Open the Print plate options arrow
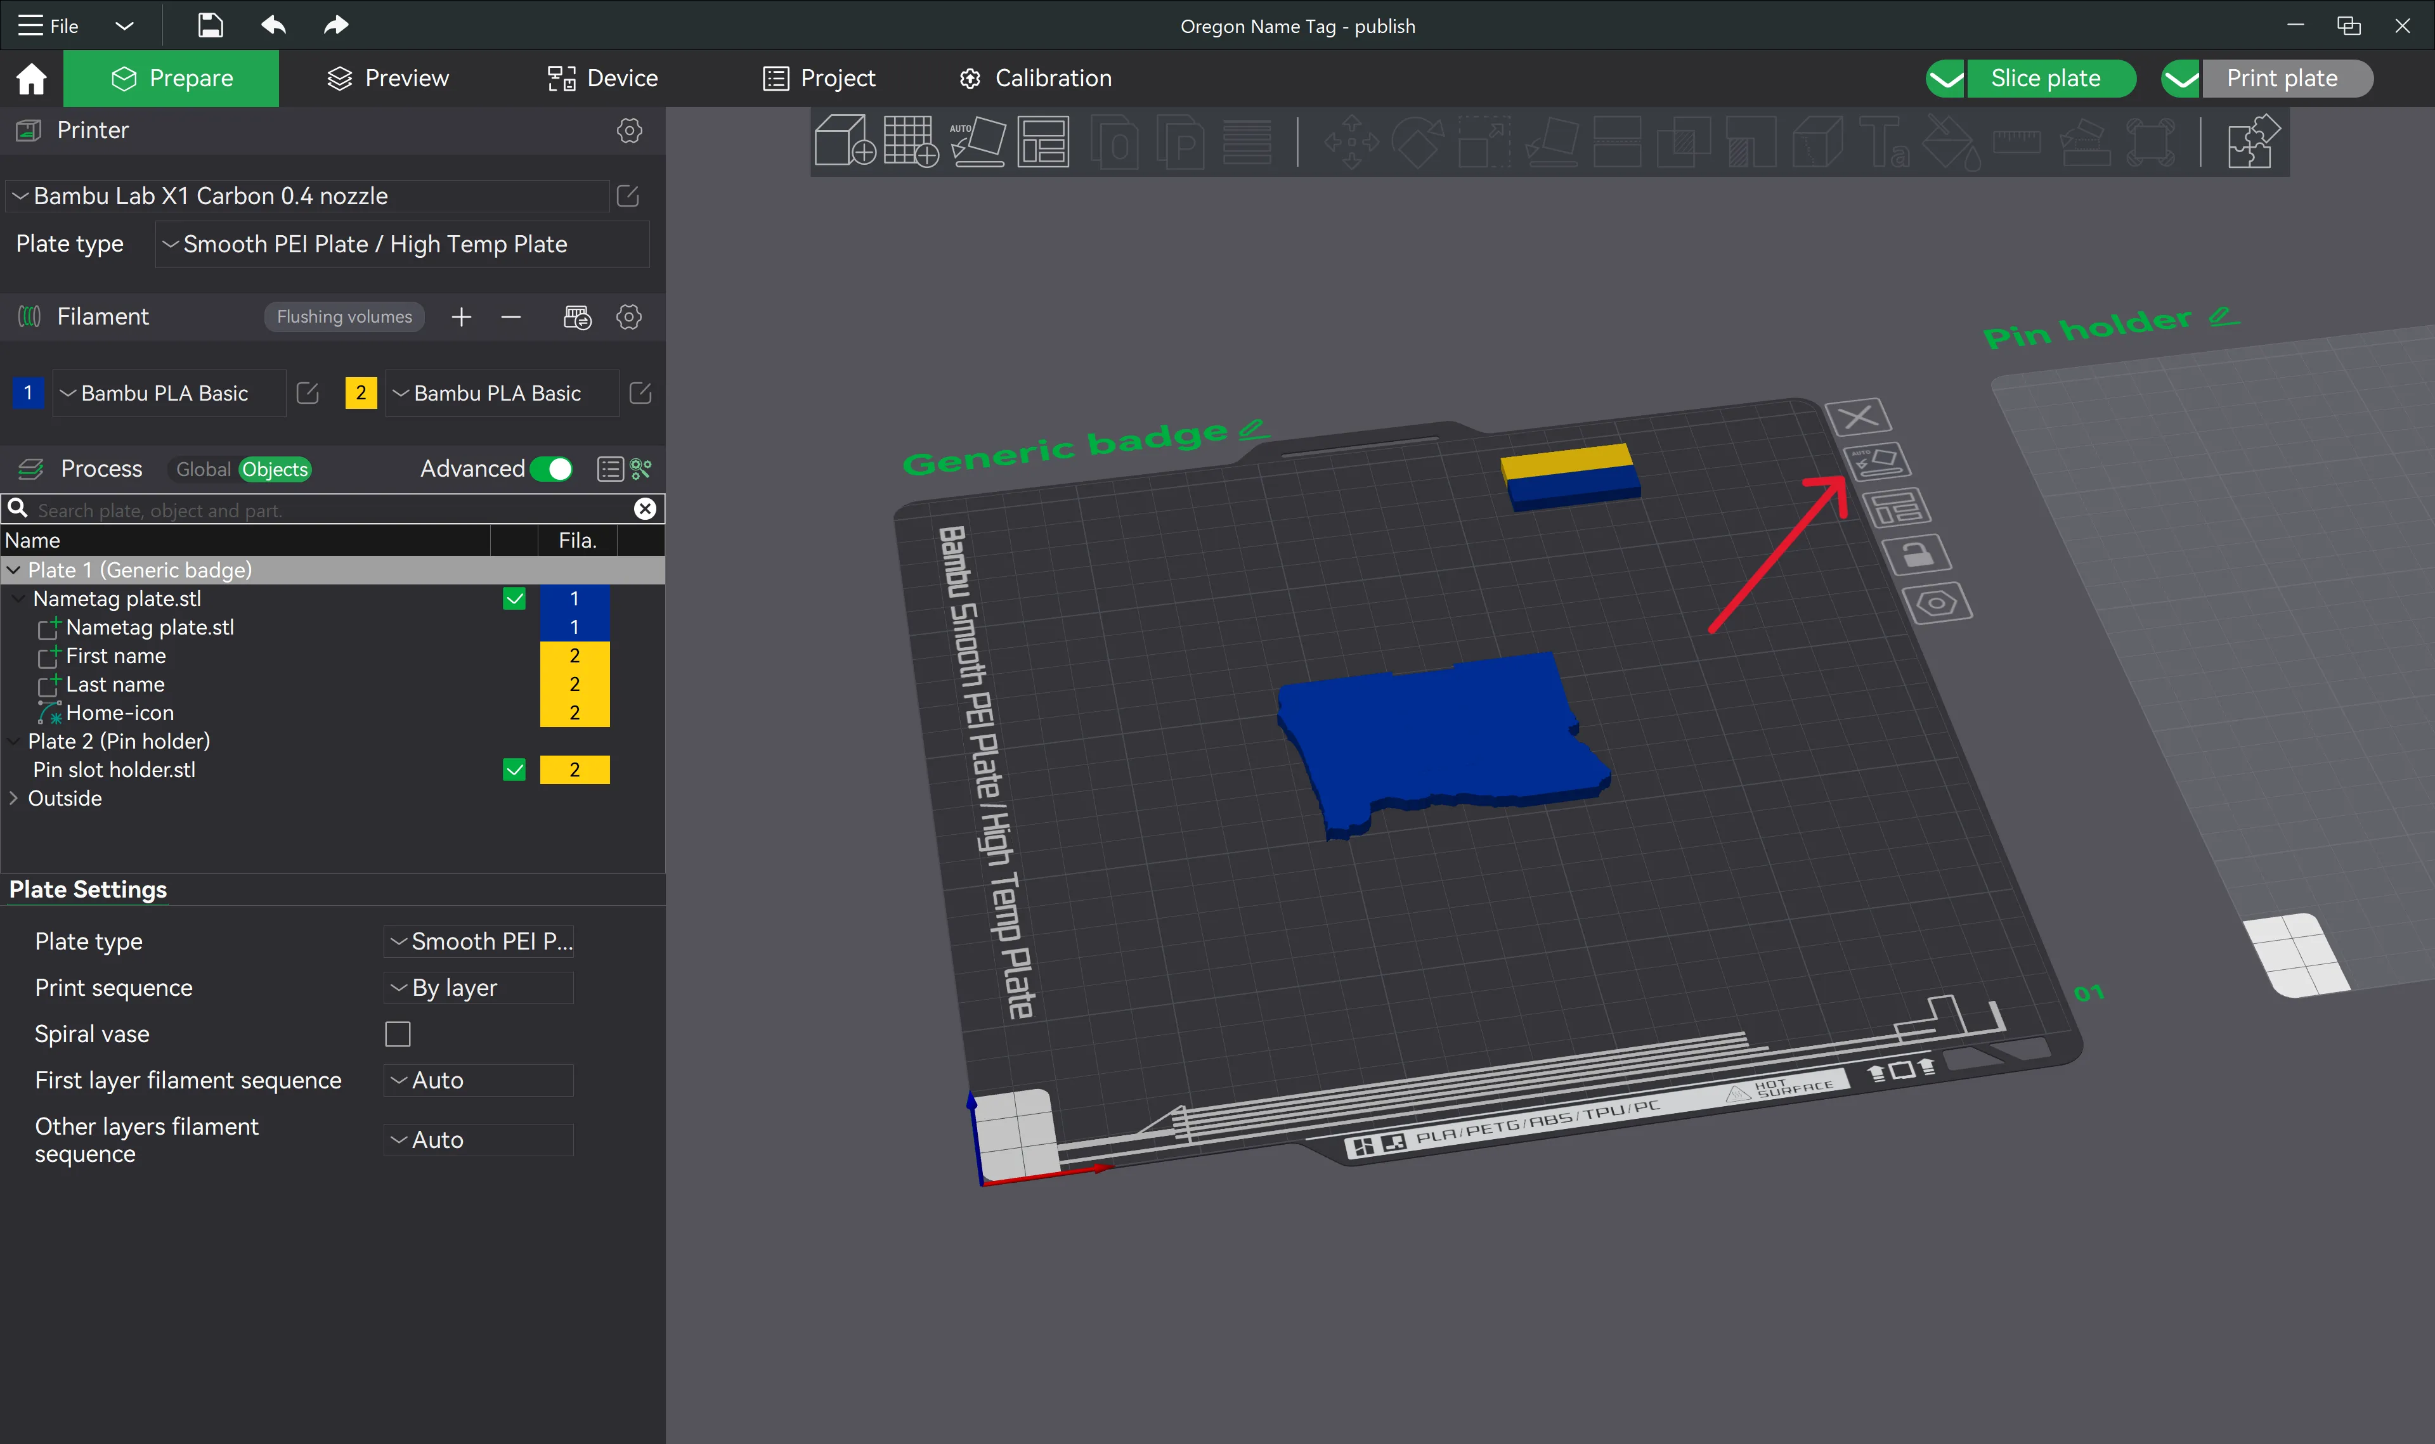Screen dimensions: 2435x1444 (x=2181, y=79)
